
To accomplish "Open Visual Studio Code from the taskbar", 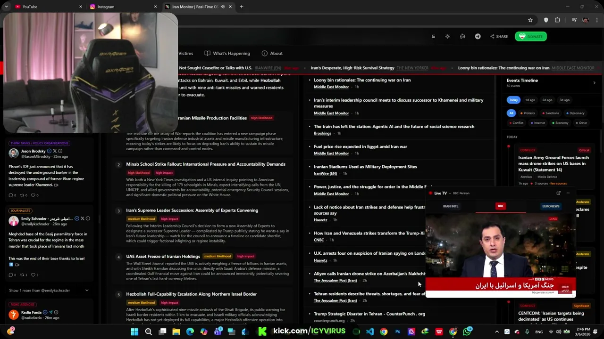I will click(x=370, y=331).
